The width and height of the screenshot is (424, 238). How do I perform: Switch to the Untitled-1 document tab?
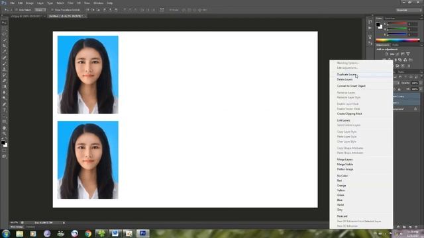[66, 16]
